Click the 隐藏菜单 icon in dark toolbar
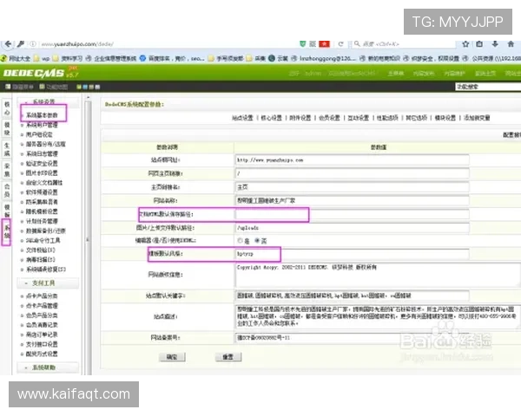The image size is (521, 416). coord(8,87)
